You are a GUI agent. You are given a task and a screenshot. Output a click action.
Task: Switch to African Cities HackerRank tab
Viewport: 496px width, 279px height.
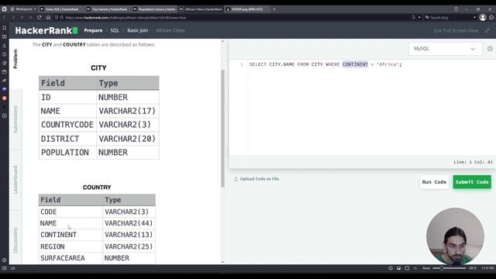pyautogui.click(x=201, y=9)
